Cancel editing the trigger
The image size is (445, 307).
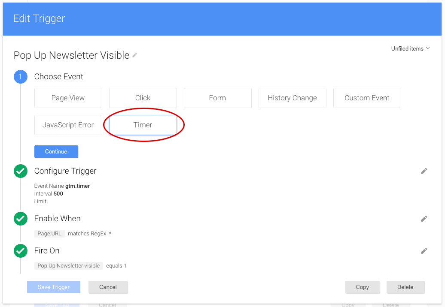point(108,287)
